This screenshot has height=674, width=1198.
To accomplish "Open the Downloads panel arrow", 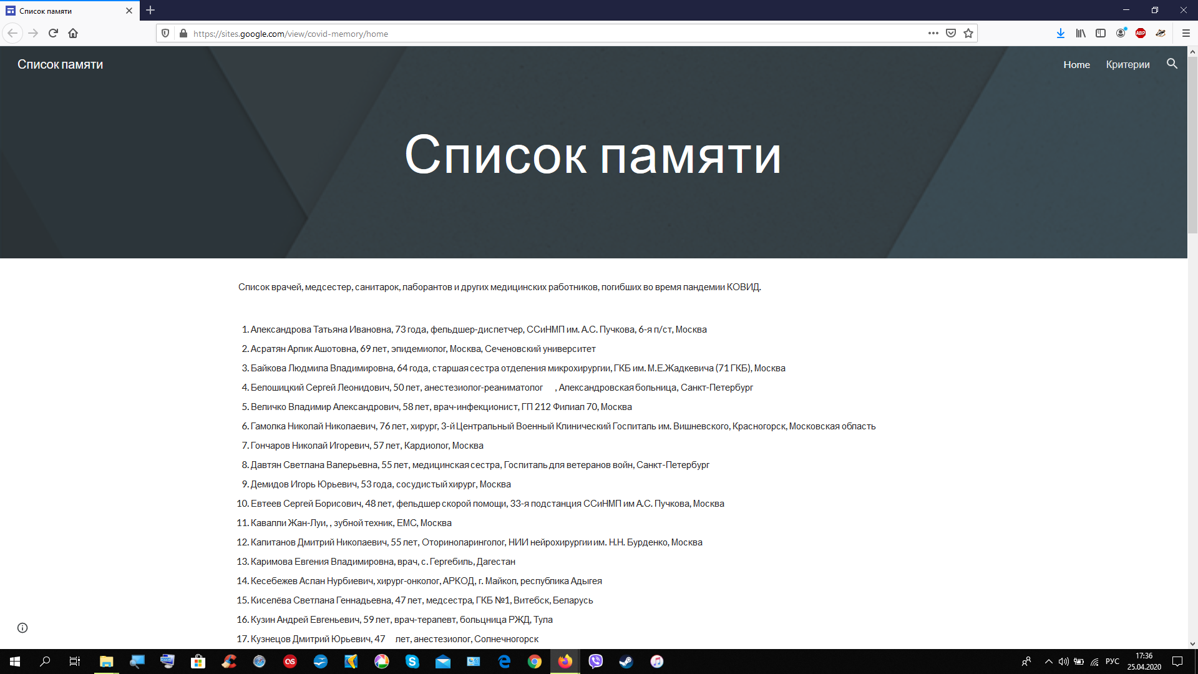I will pyautogui.click(x=1060, y=33).
